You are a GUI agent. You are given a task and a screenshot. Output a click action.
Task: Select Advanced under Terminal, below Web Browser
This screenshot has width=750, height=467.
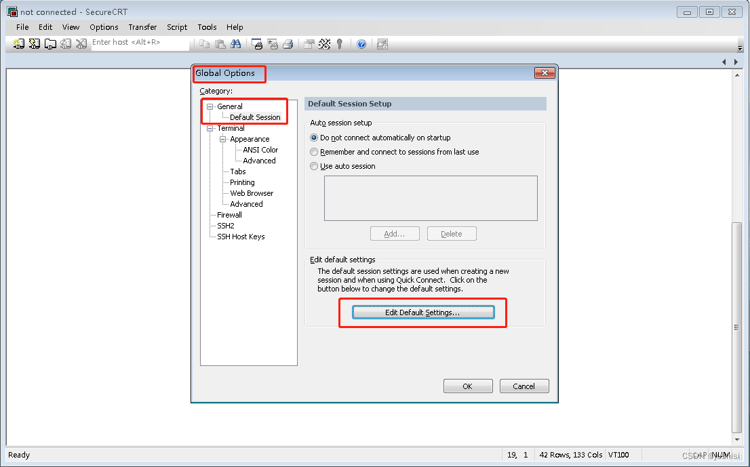pyautogui.click(x=246, y=204)
